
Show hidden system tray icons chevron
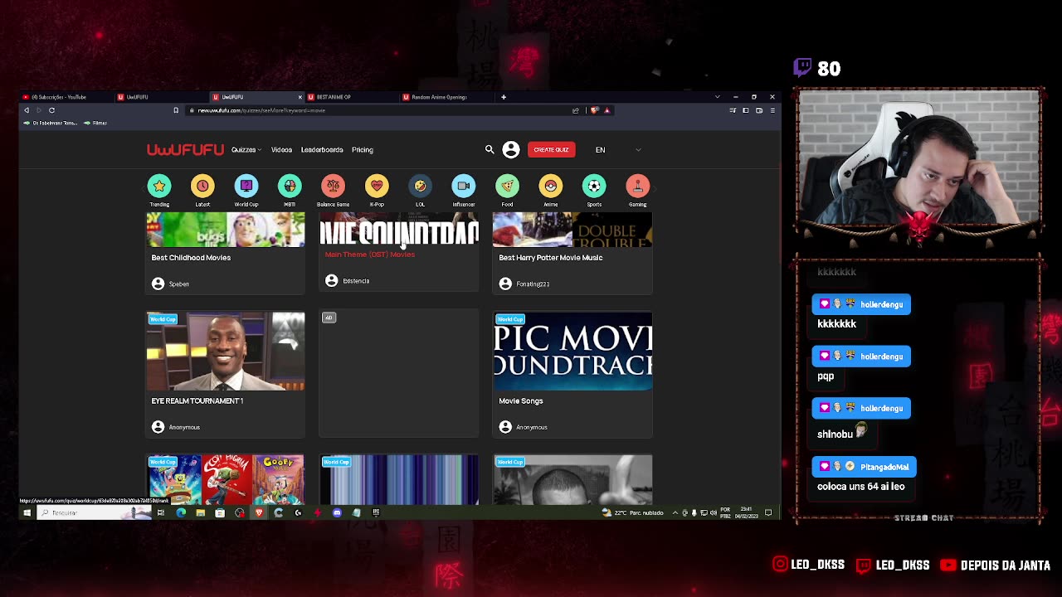675,512
